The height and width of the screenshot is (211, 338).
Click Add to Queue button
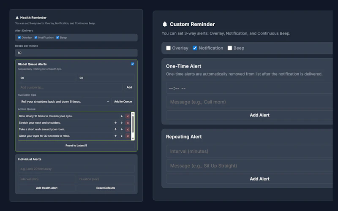point(123,102)
